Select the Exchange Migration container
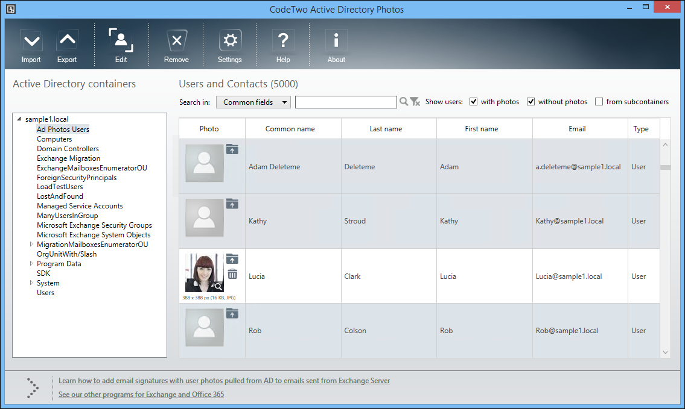Viewport: 685px width, 409px height. click(69, 158)
